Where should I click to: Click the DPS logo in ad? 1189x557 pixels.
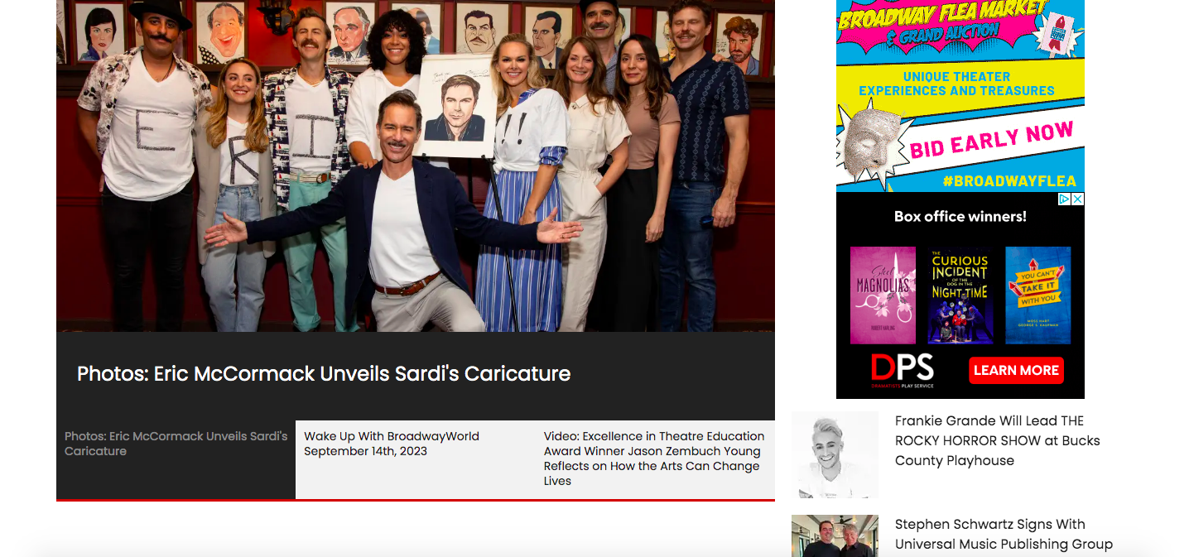pos(902,369)
